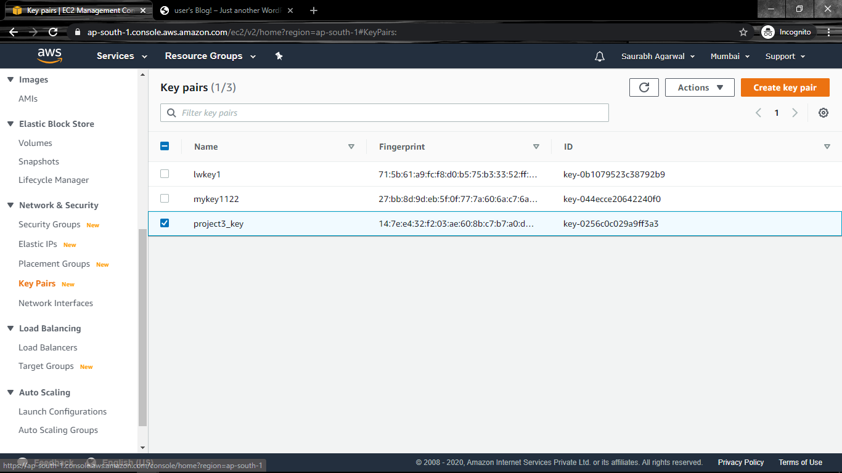Click the notifications bell icon
This screenshot has height=473, width=842.
pyautogui.click(x=599, y=56)
